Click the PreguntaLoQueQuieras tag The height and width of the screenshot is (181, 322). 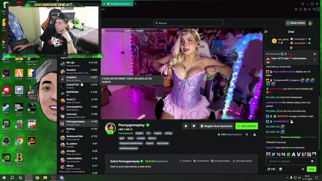click(131, 143)
